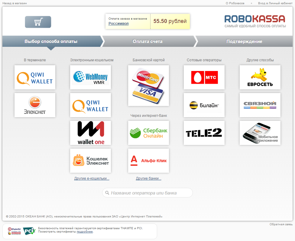Click Оплата заказа в магазине label

(128, 19)
